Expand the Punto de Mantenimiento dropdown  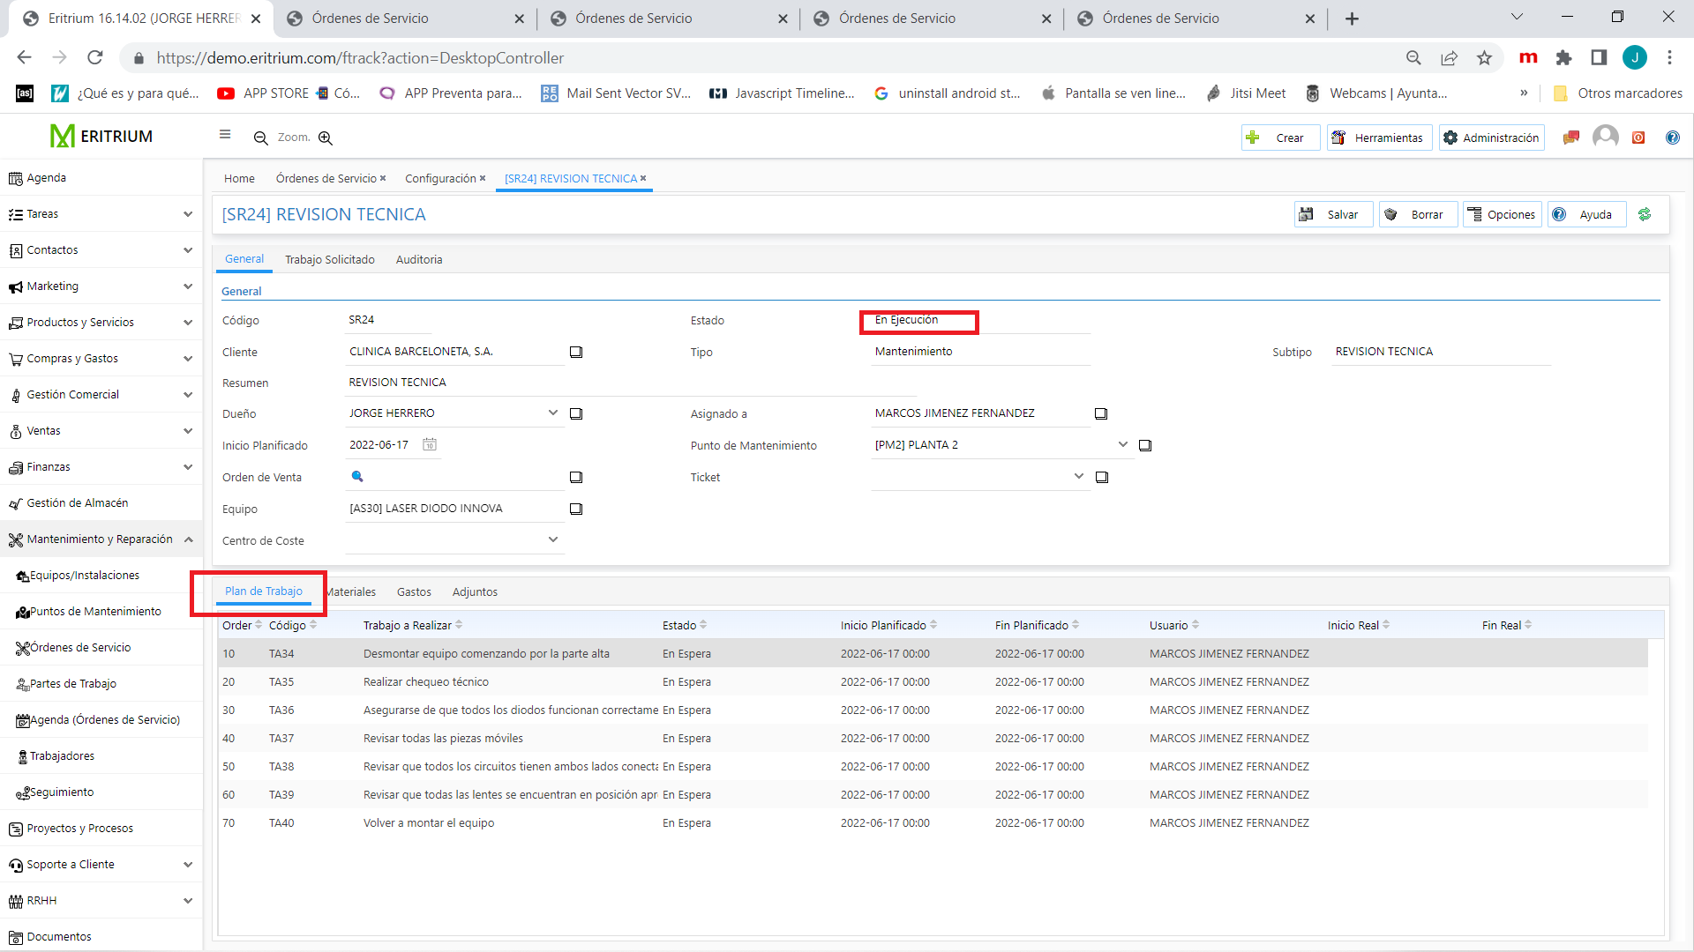pyautogui.click(x=1123, y=444)
